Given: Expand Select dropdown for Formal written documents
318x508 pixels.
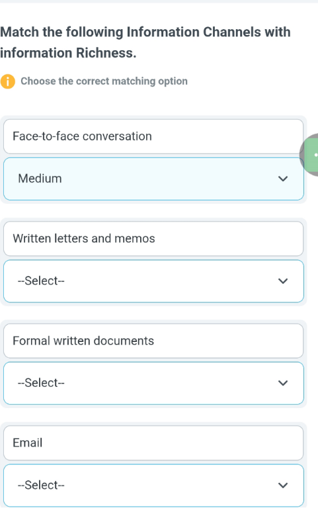Looking at the screenshot, I should pyautogui.click(x=153, y=383).
